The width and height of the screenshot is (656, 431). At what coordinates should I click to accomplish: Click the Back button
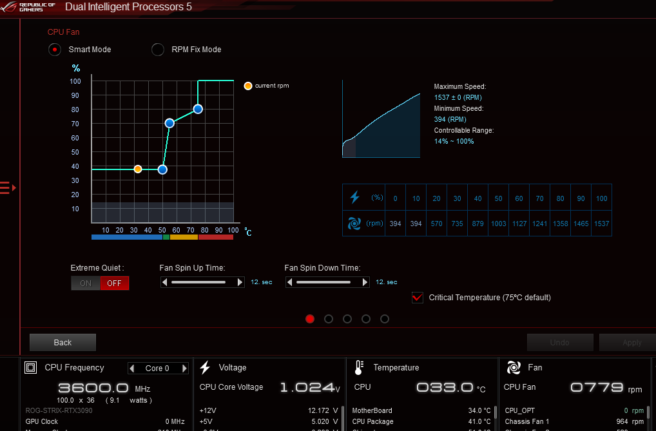[x=63, y=342]
